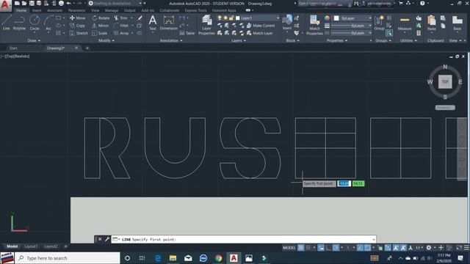470x264 pixels.
Task: Toggle snap mode in status bar
Action: tap(308, 248)
